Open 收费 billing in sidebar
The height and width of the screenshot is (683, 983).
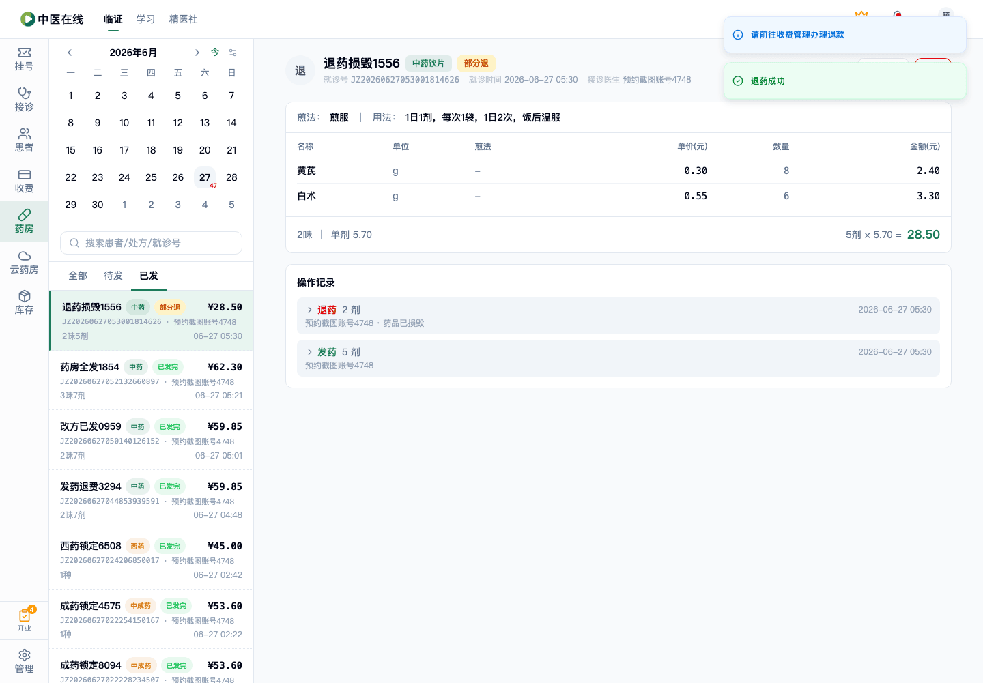(x=24, y=181)
